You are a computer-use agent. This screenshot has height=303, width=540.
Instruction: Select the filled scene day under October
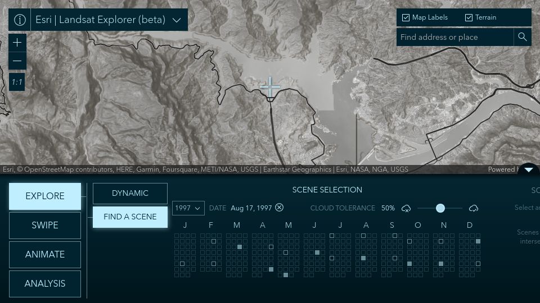(x=409, y=264)
